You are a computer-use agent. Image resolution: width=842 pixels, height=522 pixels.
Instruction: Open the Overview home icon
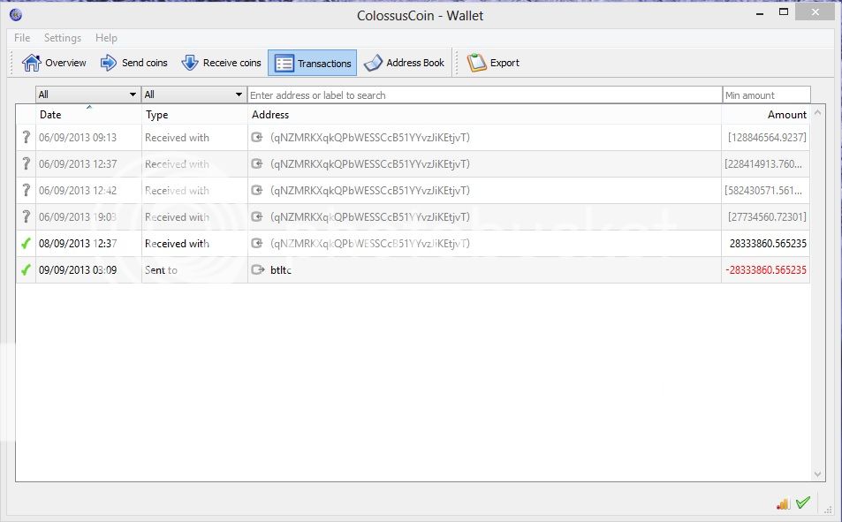[31, 63]
